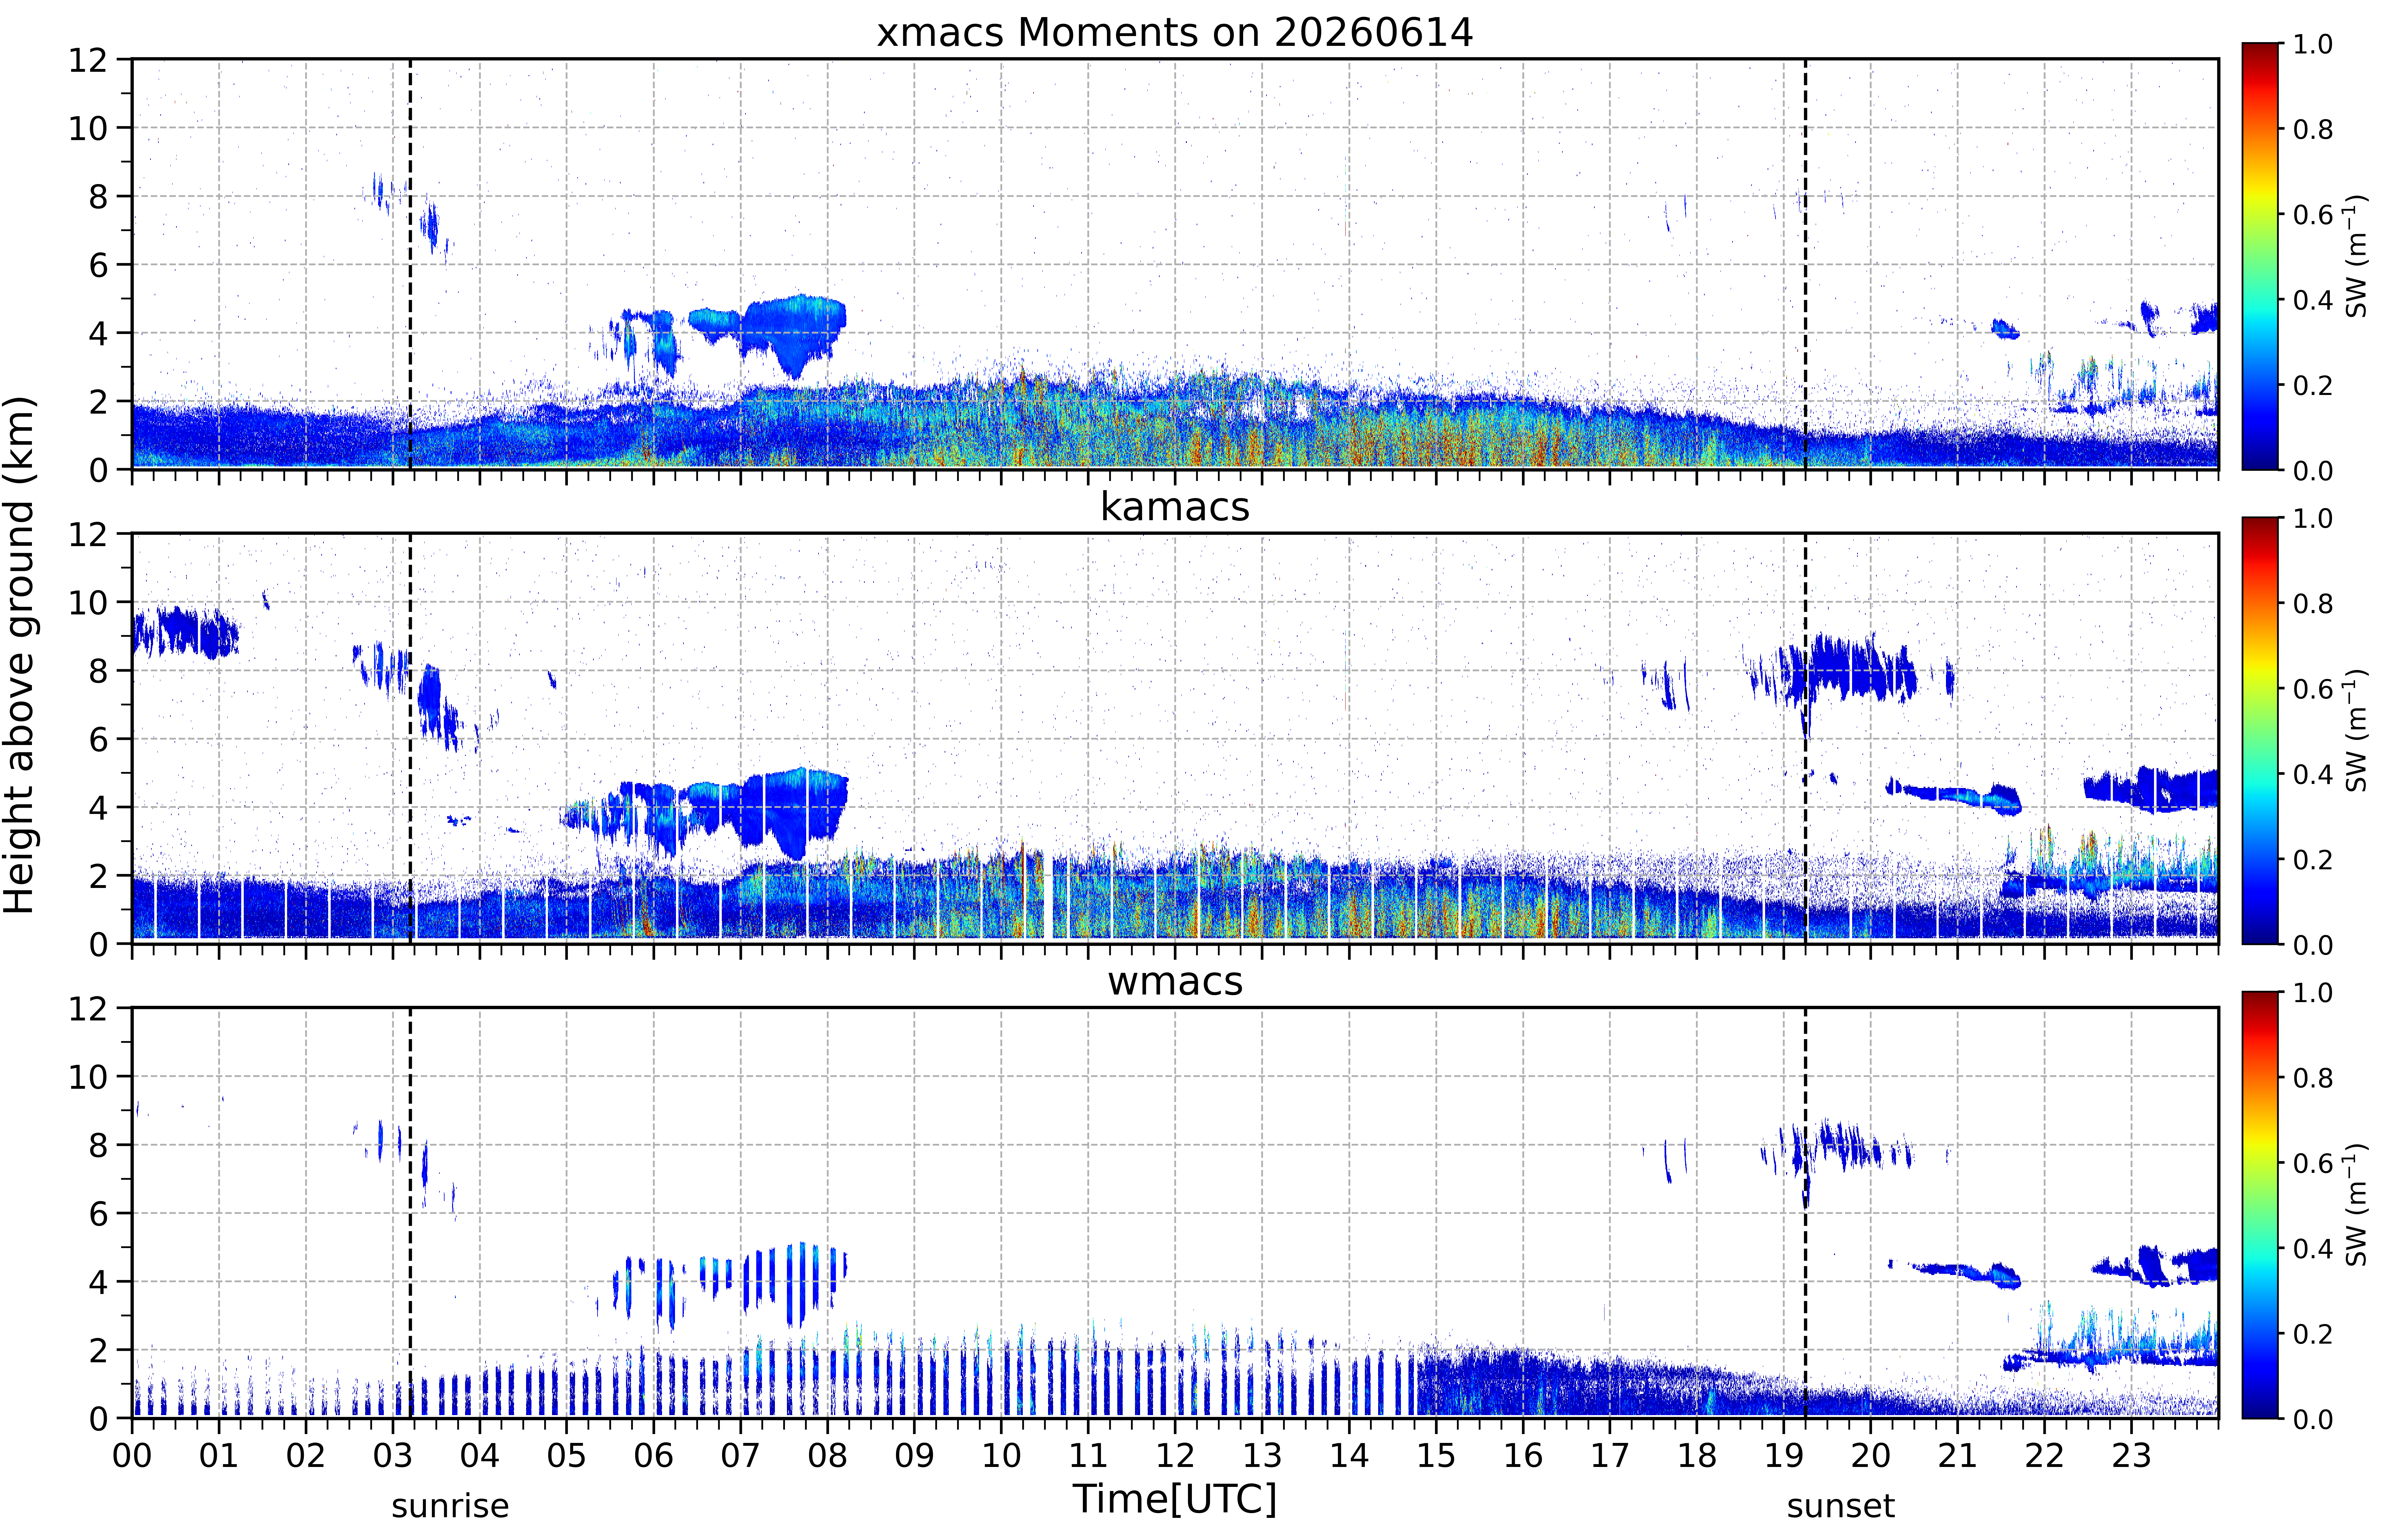Image resolution: width=2387 pixels, height=1540 pixels.
Task: Click the "sunset" label below the time axis
Action: click(x=1840, y=1506)
